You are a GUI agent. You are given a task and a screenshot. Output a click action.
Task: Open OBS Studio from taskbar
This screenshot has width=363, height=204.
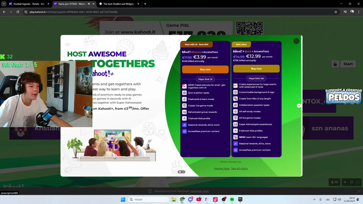pyautogui.click(x=223, y=199)
